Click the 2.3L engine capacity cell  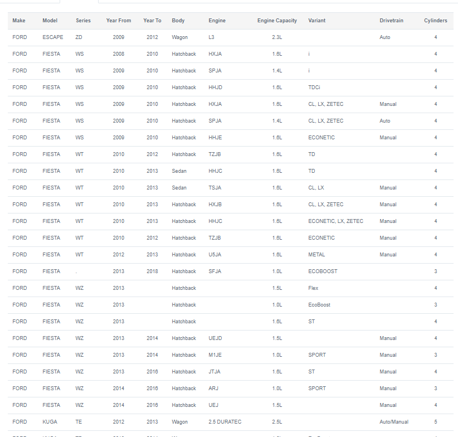click(277, 37)
